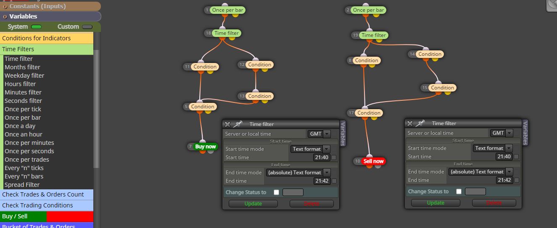Viewport: 557px width, 228px height.
Task: Click Delete in right Time filter dialog
Action: pyautogui.click(x=494, y=203)
